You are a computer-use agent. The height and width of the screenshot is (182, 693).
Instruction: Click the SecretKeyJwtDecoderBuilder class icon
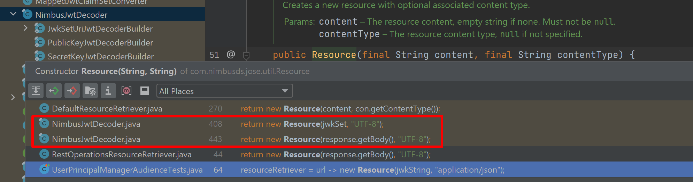click(x=39, y=56)
